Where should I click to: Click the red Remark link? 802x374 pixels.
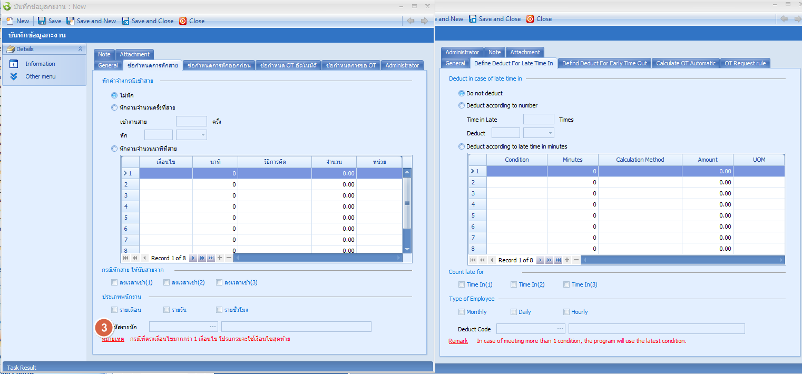click(x=458, y=341)
